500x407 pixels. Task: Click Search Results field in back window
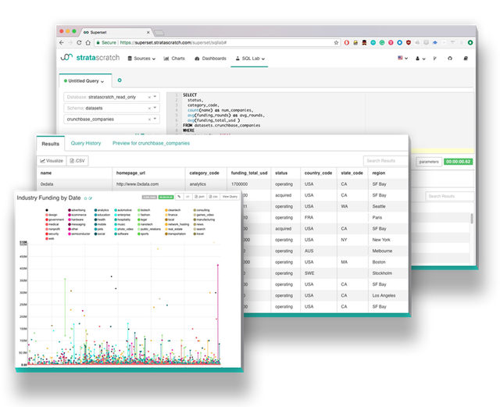450,196
